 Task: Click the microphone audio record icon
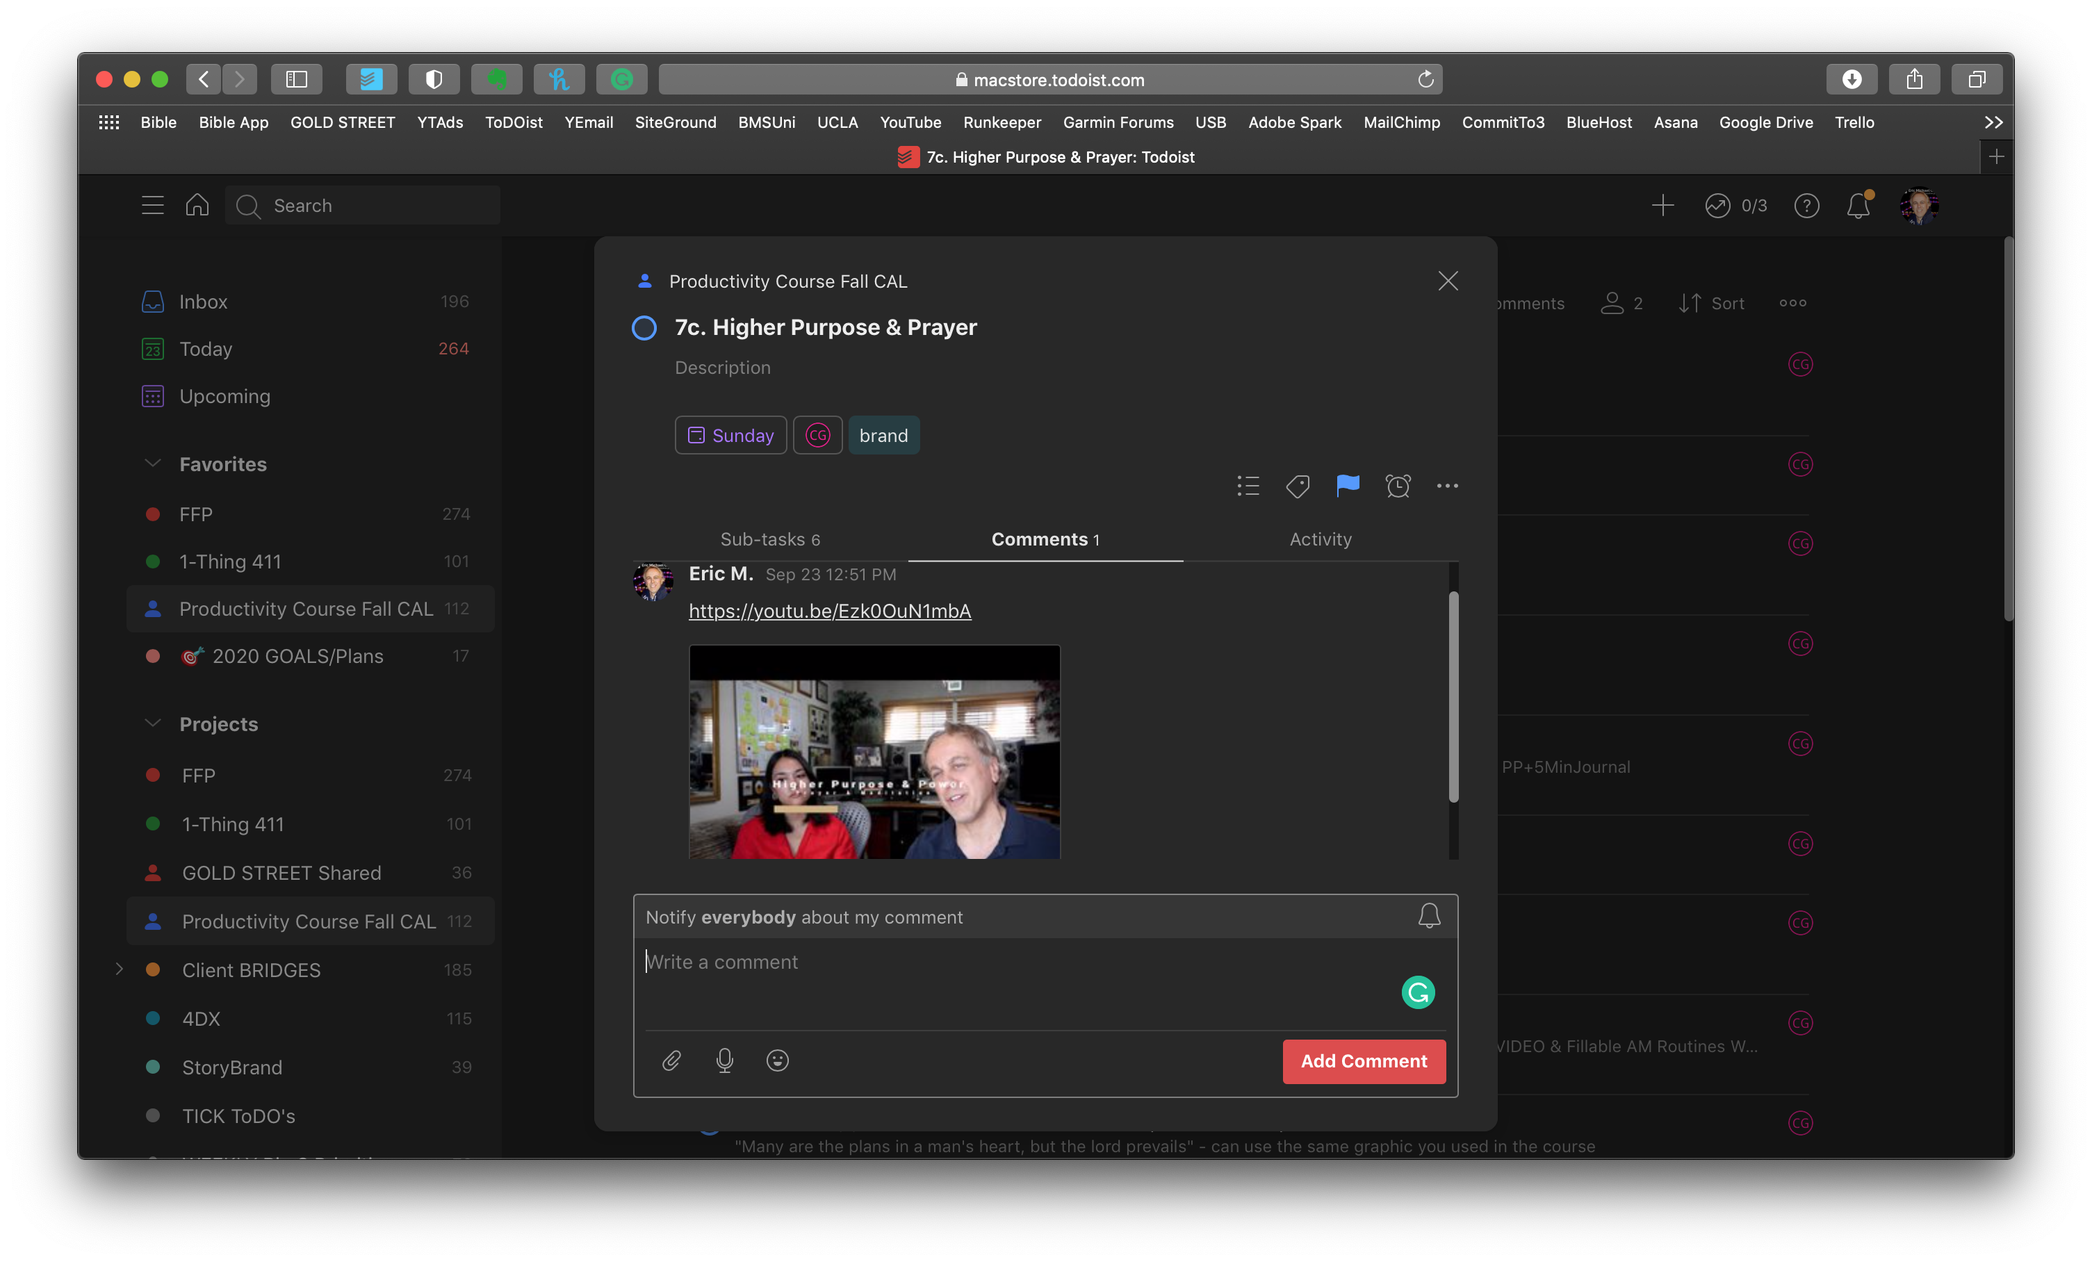[x=724, y=1060]
